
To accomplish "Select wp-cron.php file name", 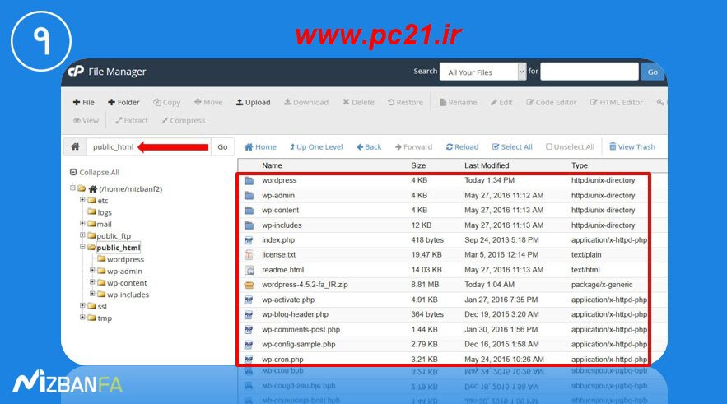I will coord(283,359).
